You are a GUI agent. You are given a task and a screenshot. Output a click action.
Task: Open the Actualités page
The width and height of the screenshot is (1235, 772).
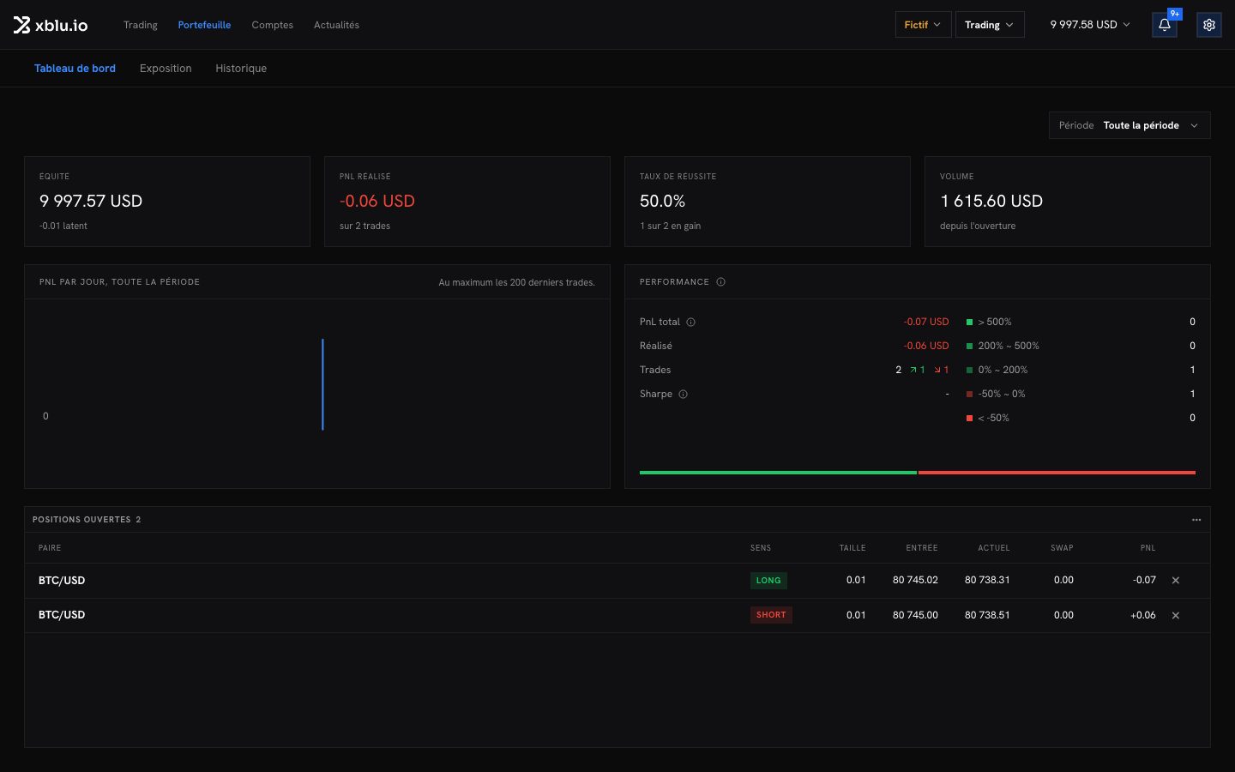[336, 25]
